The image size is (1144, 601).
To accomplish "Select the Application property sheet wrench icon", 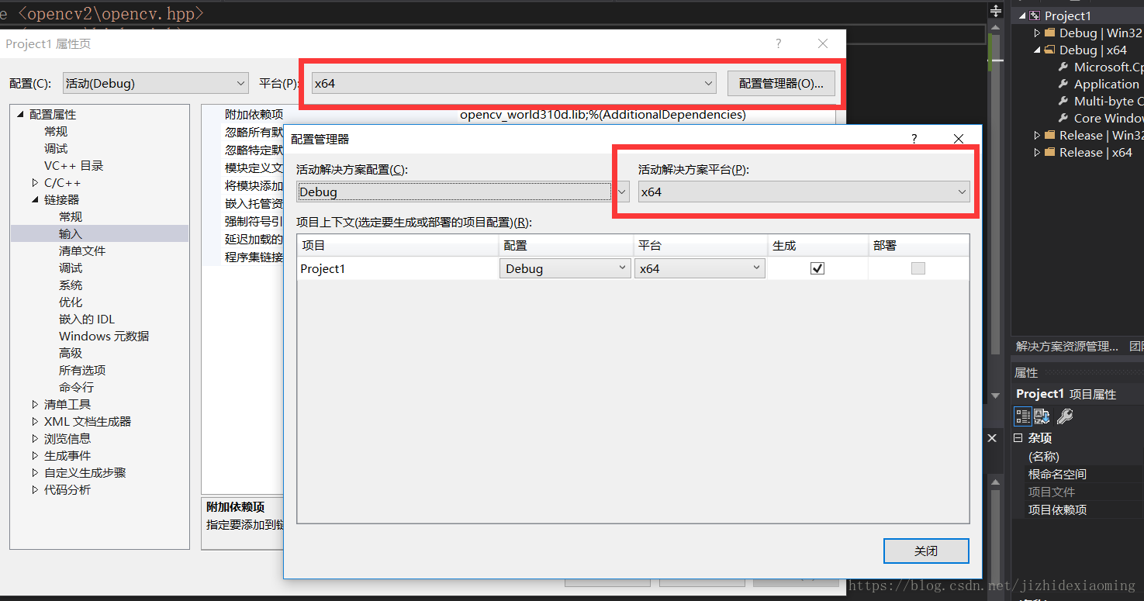I will click(x=1063, y=84).
